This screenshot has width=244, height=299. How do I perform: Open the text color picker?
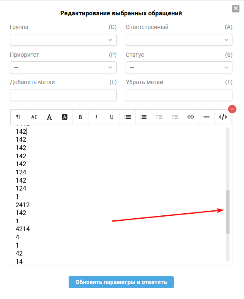pos(49,117)
